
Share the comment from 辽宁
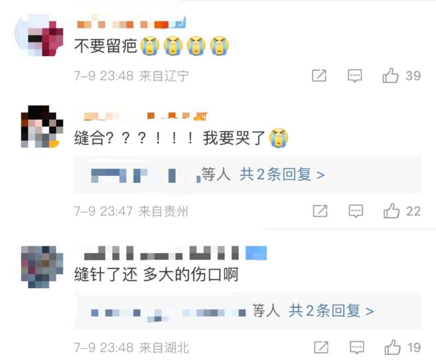point(319,75)
